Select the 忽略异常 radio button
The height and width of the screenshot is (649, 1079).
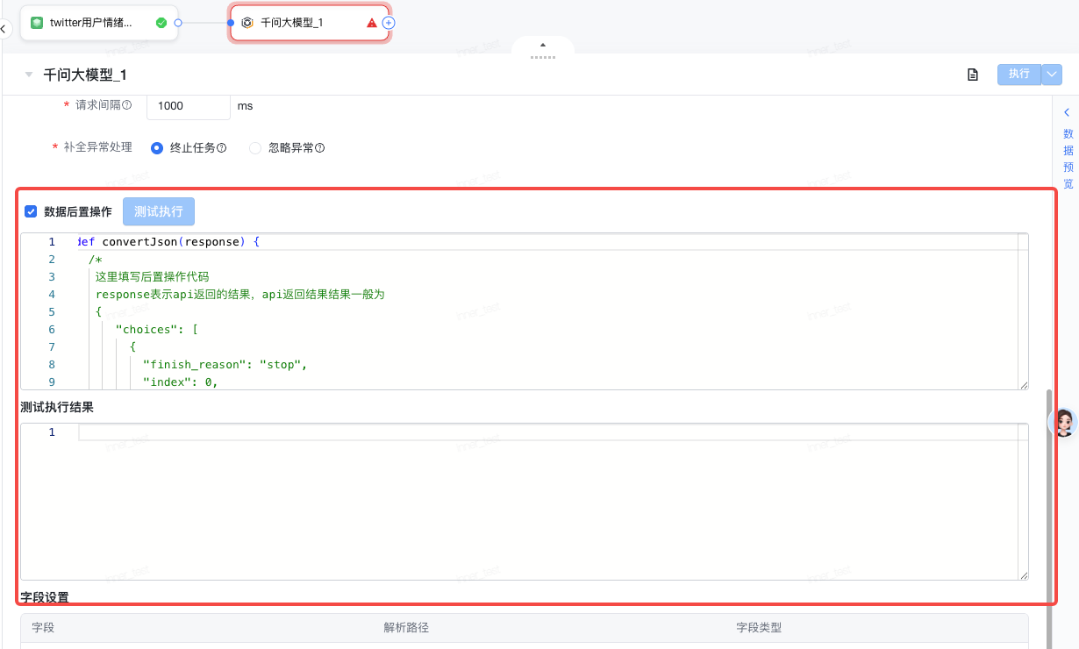pos(255,148)
